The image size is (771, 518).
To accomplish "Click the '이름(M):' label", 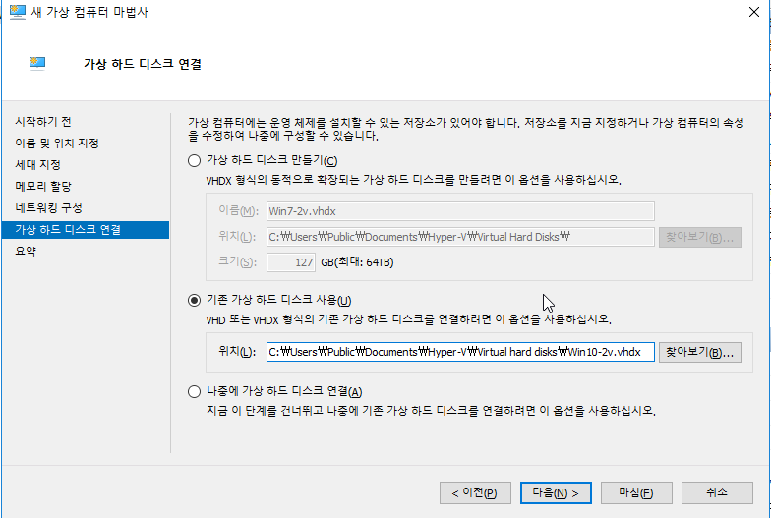I will click(x=238, y=210).
